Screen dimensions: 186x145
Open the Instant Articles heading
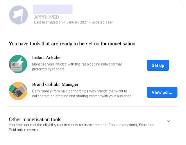[46, 58]
